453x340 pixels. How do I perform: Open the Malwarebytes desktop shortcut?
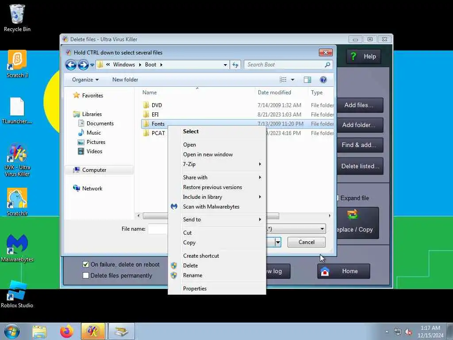(17, 248)
